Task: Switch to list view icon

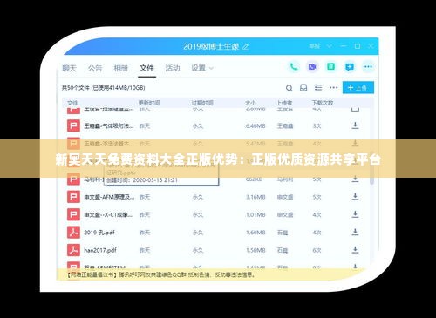Action: coord(318,87)
